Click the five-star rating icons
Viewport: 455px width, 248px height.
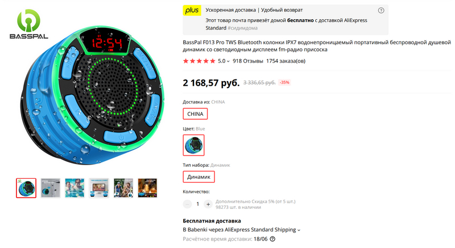(x=199, y=61)
